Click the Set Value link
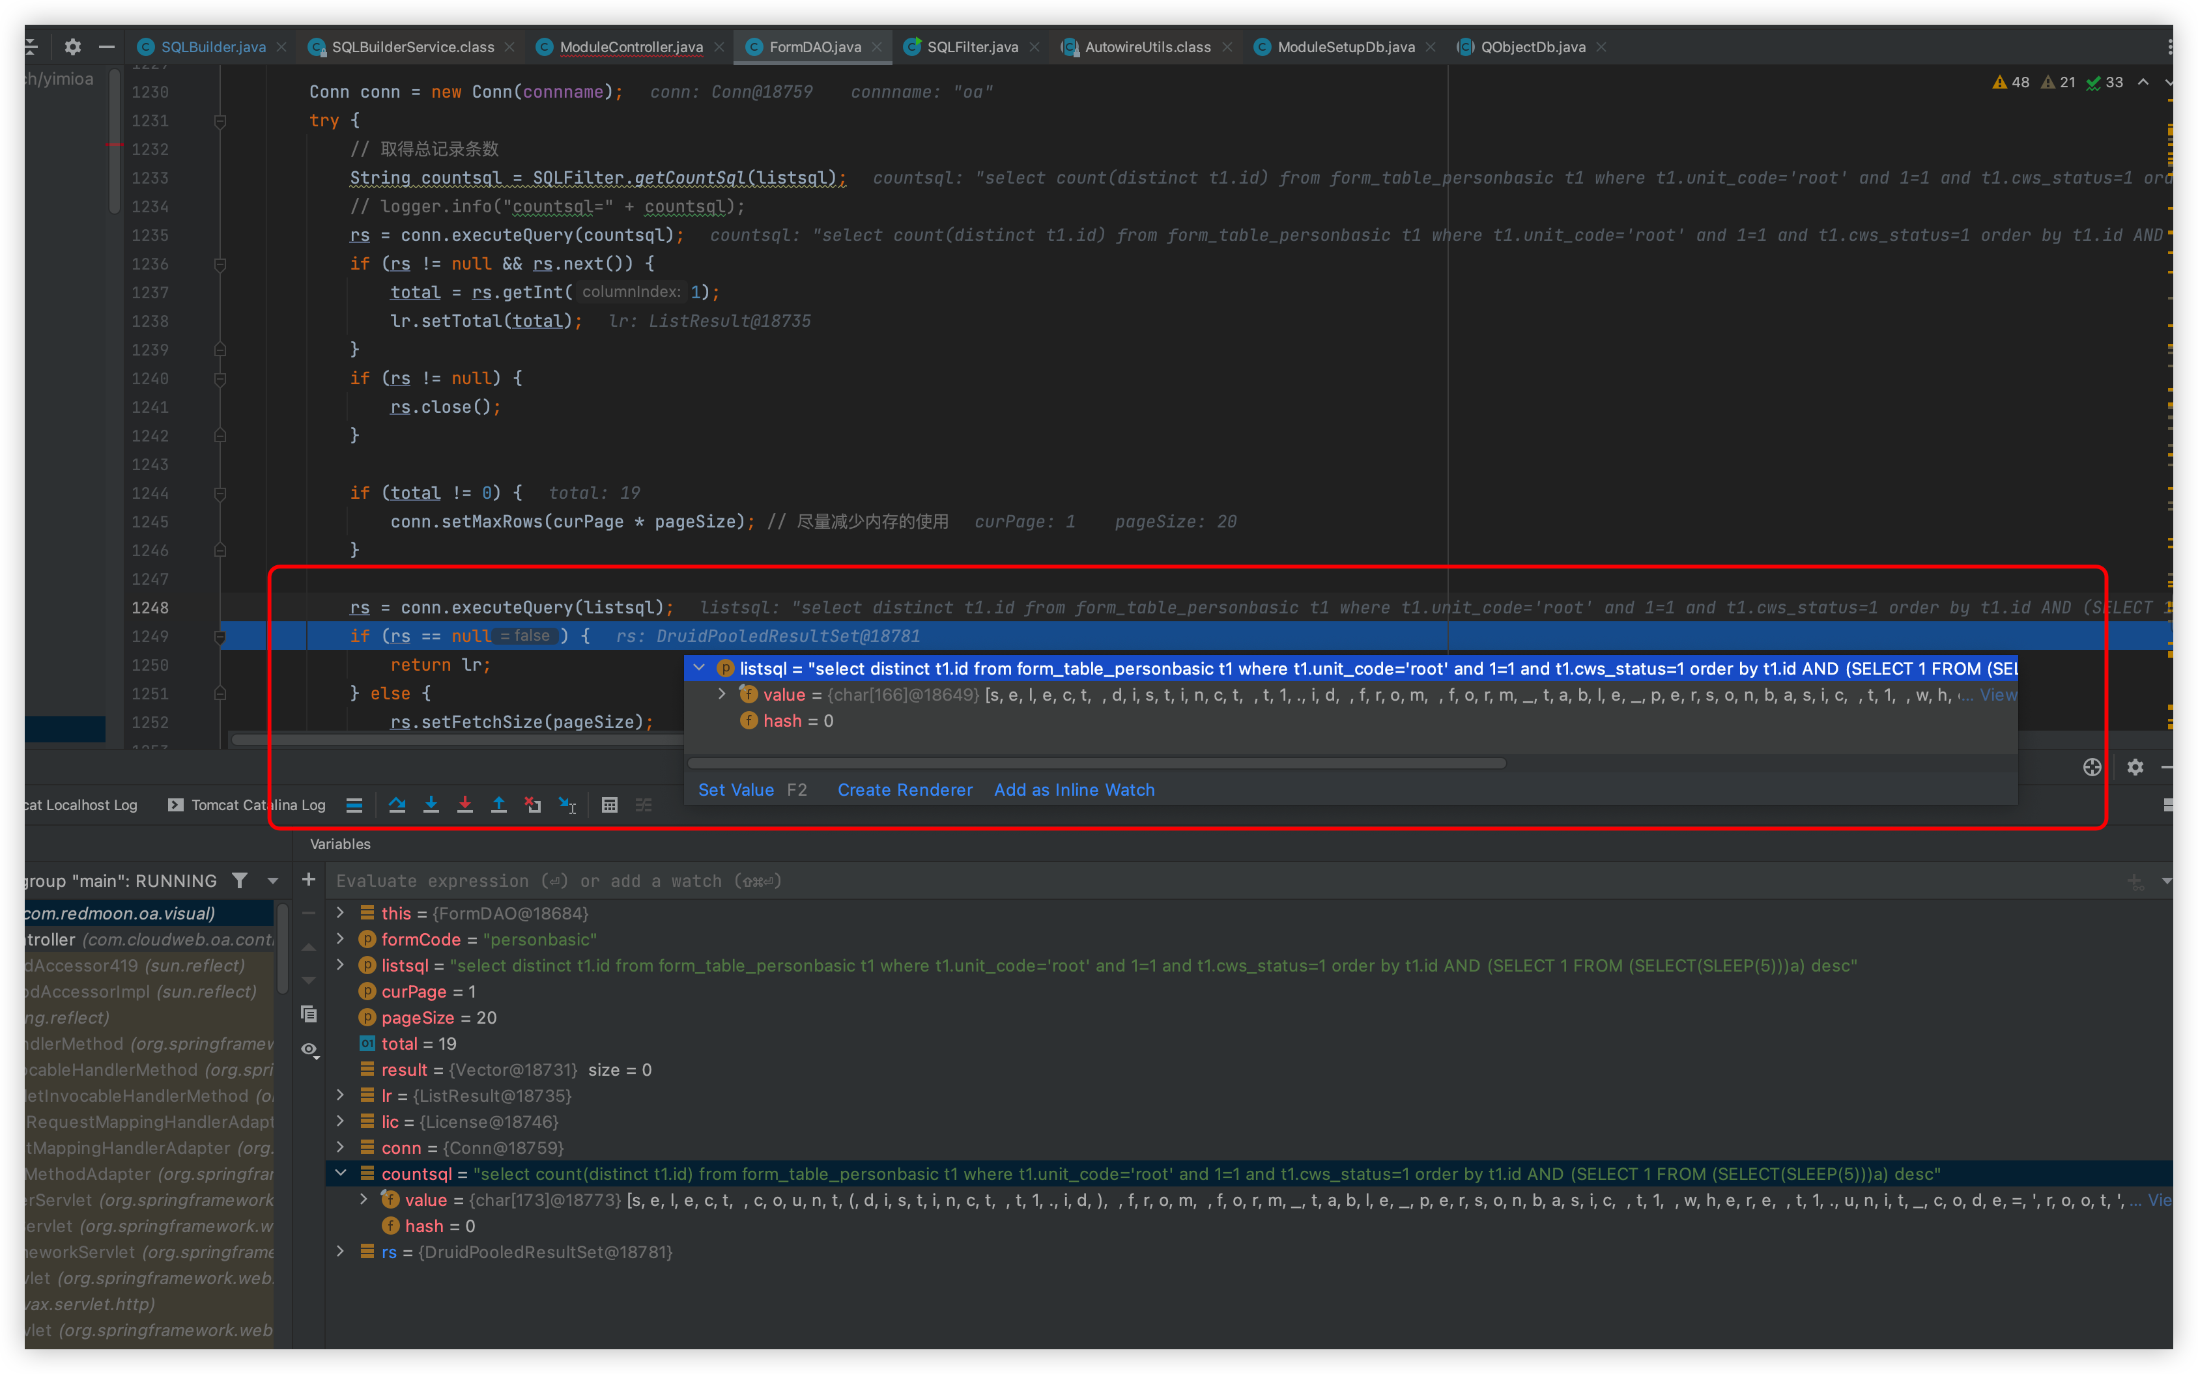Screen dimensions: 2198x1374 [x=735, y=790]
